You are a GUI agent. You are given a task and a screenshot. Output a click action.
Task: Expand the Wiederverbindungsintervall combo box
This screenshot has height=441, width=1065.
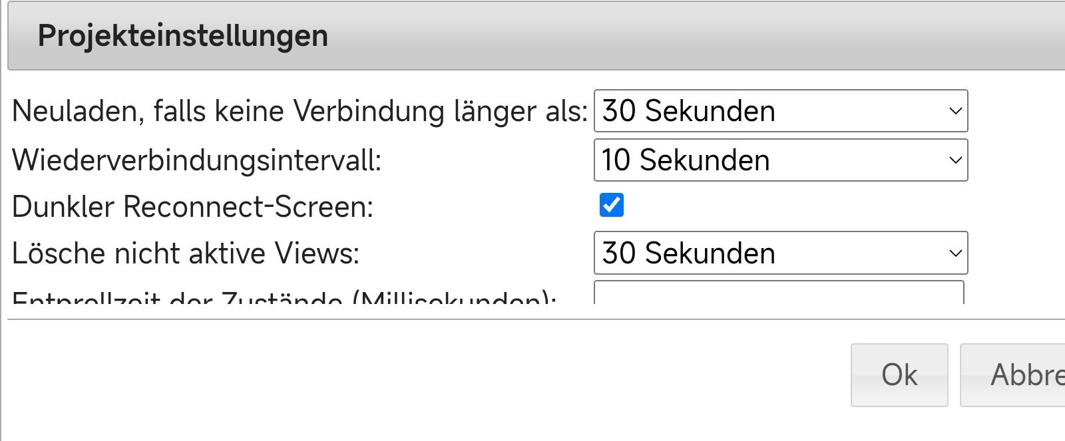(780, 160)
